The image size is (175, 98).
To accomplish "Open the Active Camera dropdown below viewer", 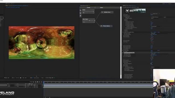I will pyautogui.click(x=36, y=78).
